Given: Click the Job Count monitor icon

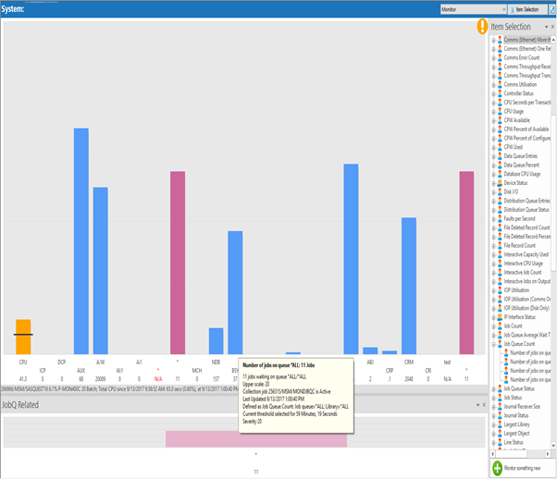Looking at the screenshot, I should click(499, 325).
